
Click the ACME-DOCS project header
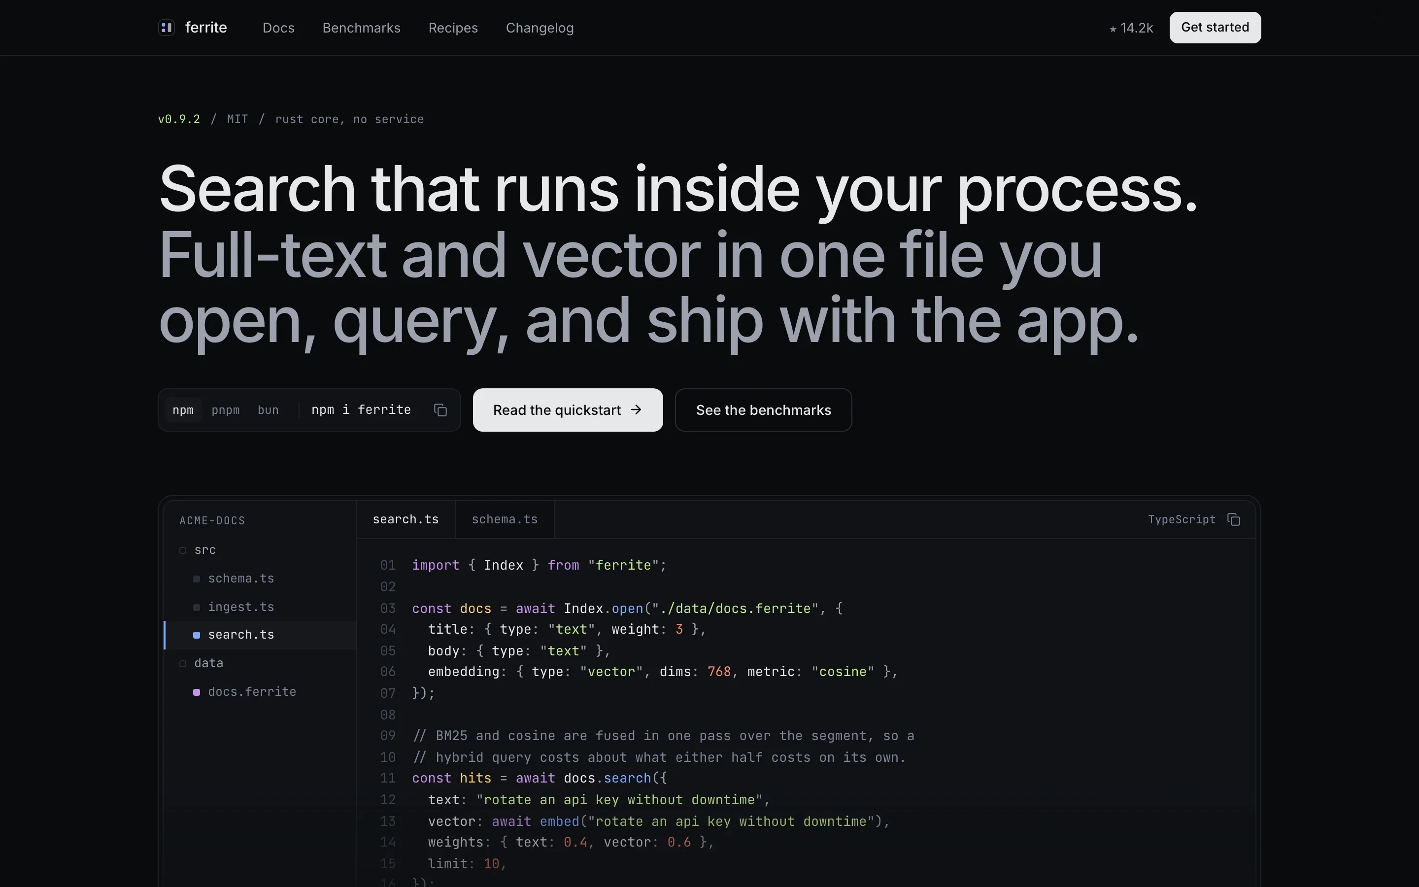[212, 521]
